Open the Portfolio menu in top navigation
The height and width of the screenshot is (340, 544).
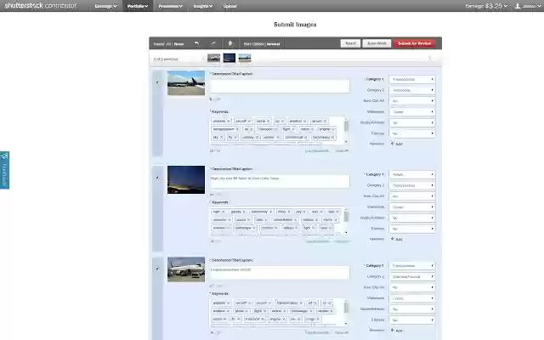pos(138,6)
